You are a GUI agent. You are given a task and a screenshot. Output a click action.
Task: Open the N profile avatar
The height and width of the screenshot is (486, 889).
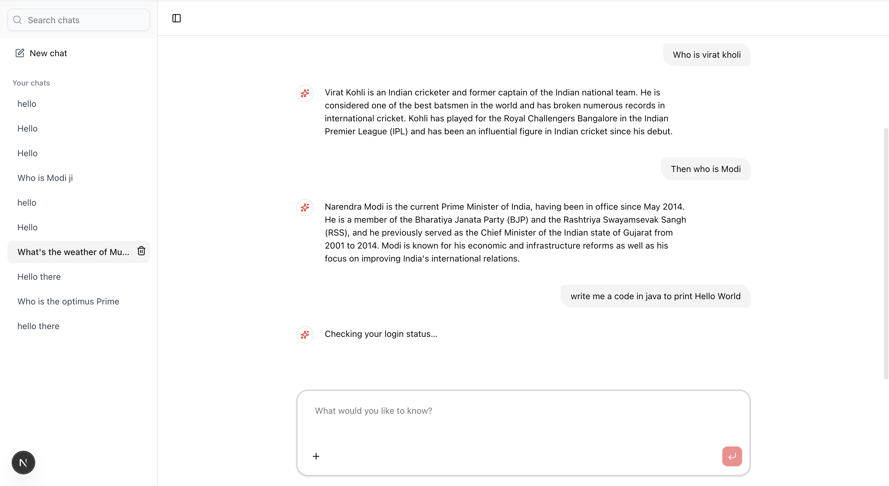point(23,462)
